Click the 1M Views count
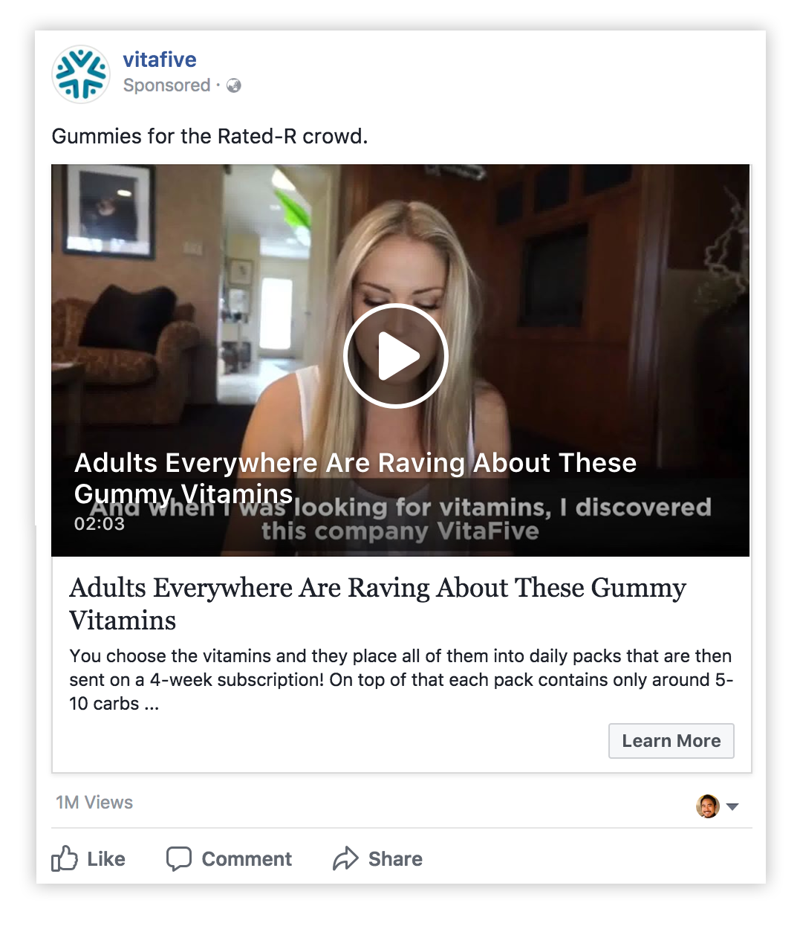Screen dimensions: 800x926 (x=94, y=803)
